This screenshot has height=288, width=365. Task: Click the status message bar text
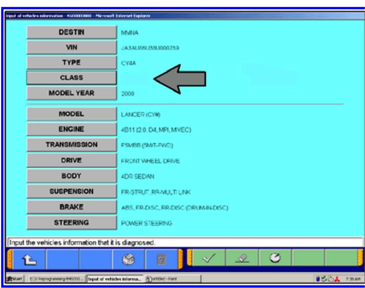82,243
